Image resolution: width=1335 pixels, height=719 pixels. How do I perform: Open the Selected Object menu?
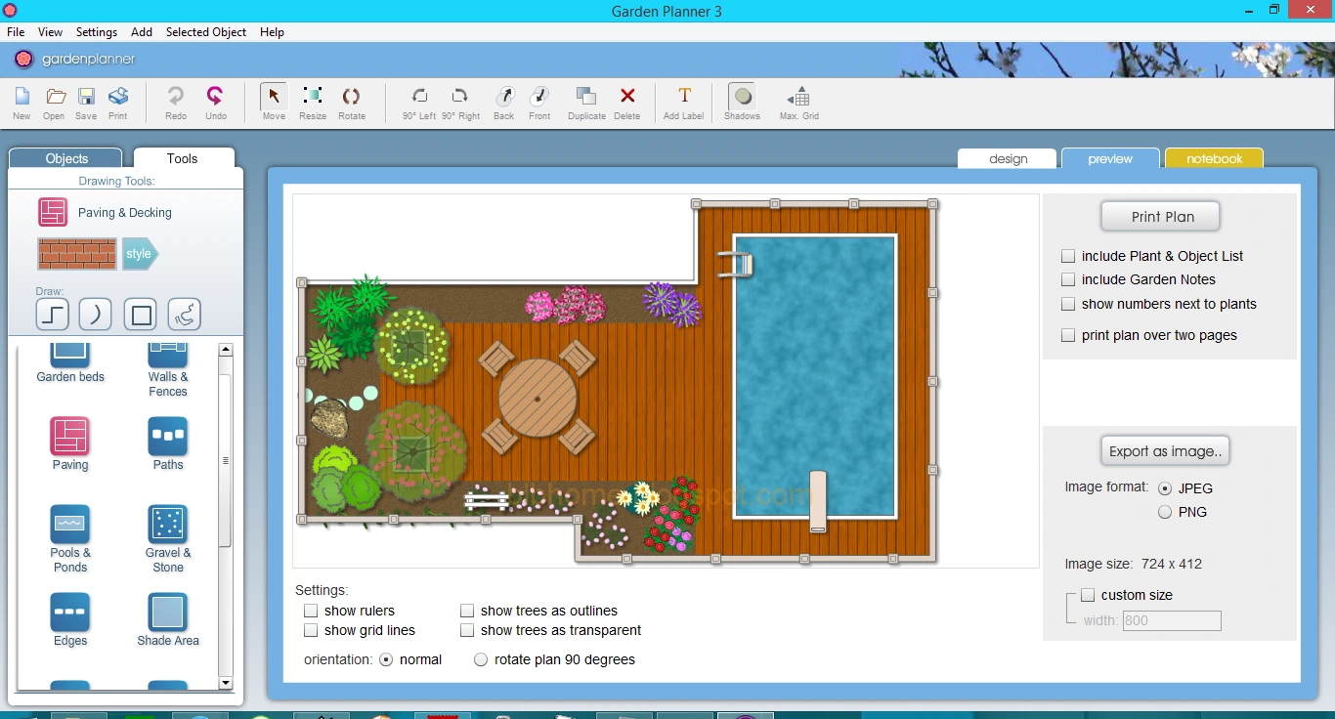(x=206, y=32)
